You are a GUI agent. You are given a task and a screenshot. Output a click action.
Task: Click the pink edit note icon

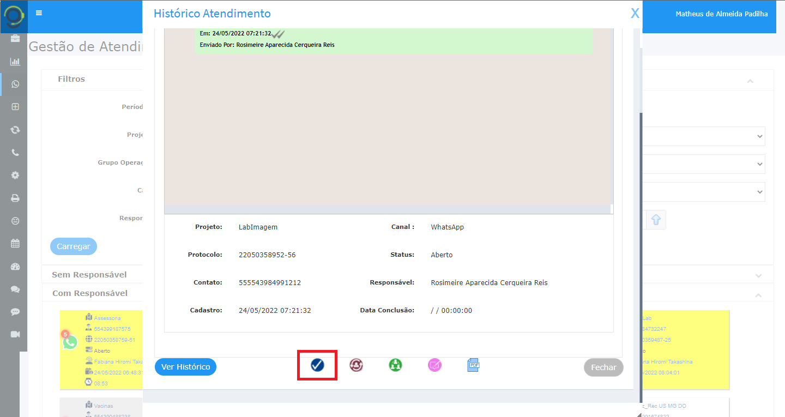[434, 365]
